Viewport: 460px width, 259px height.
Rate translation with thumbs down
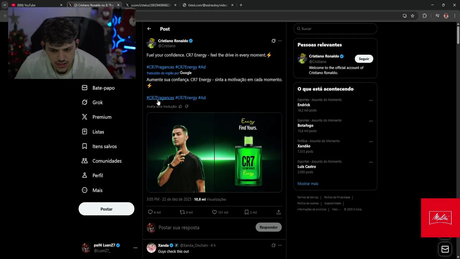[x=187, y=106]
